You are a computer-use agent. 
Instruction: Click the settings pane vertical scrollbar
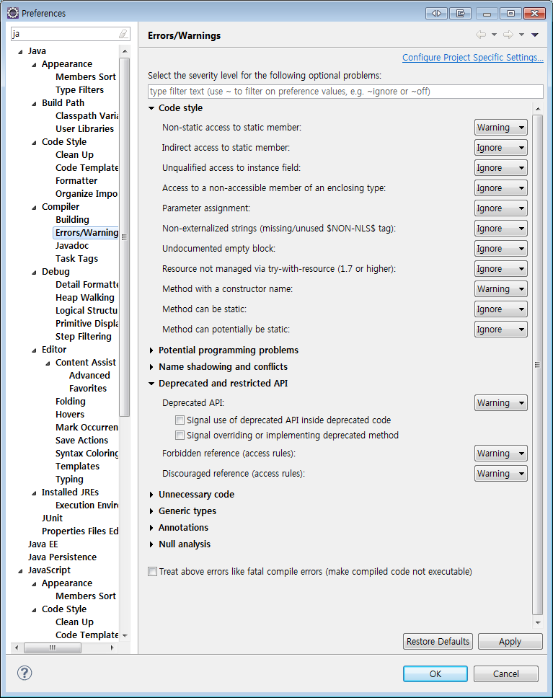tap(537, 364)
